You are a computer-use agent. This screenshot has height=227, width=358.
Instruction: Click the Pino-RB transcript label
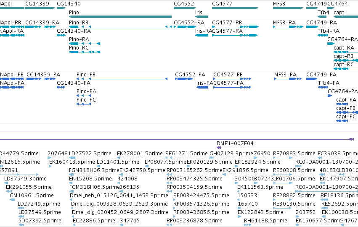point(79,23)
